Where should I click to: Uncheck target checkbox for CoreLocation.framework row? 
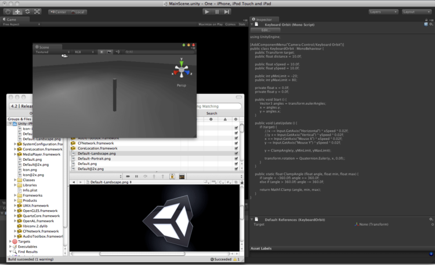coord(236,148)
